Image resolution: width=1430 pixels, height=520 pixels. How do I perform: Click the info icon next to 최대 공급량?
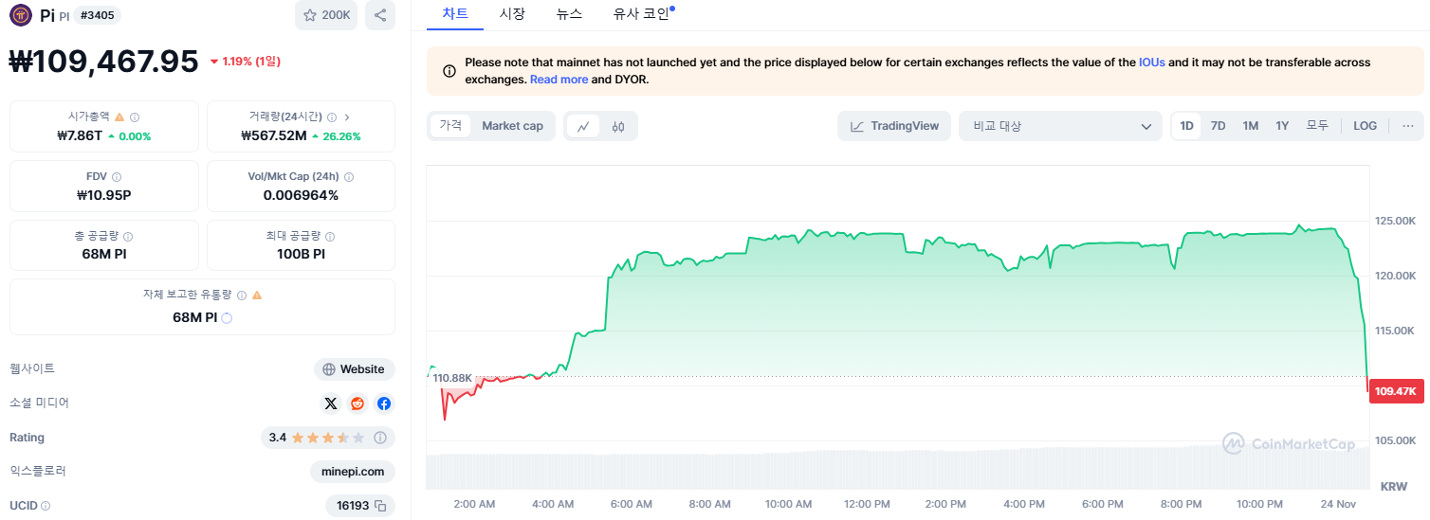(330, 237)
